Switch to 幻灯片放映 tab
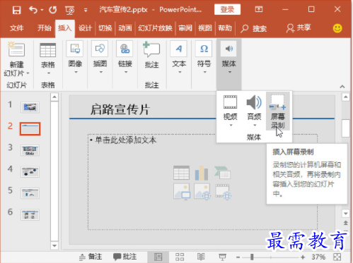 coord(155,28)
